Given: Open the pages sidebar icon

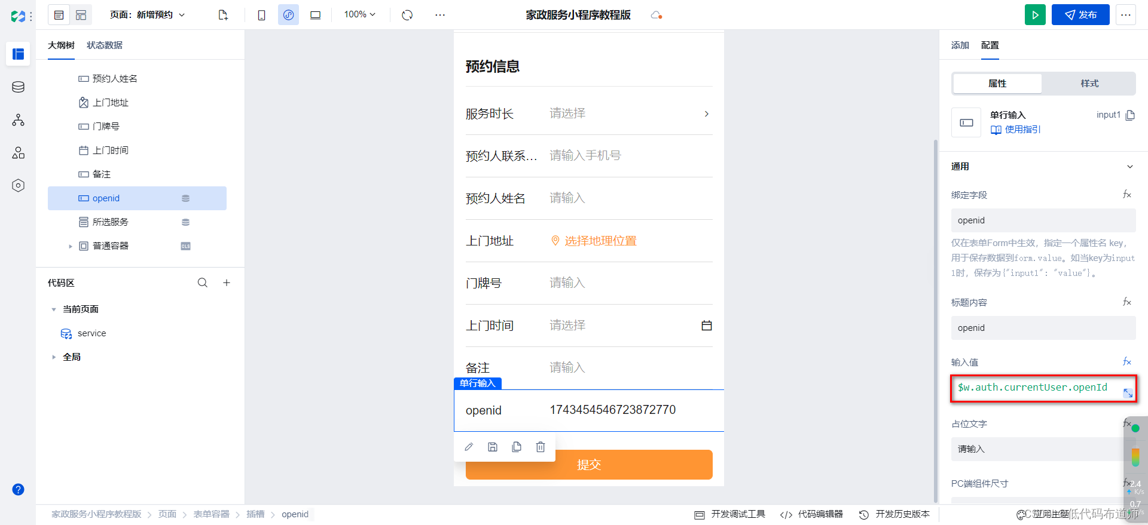Looking at the screenshot, I should click(x=19, y=54).
